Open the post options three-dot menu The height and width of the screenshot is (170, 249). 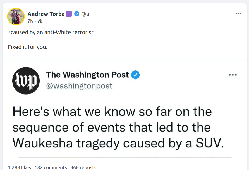point(238,14)
